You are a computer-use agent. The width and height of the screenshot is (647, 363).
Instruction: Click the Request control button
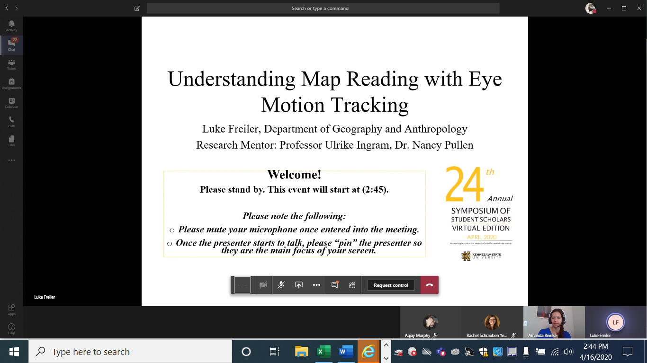(391, 285)
